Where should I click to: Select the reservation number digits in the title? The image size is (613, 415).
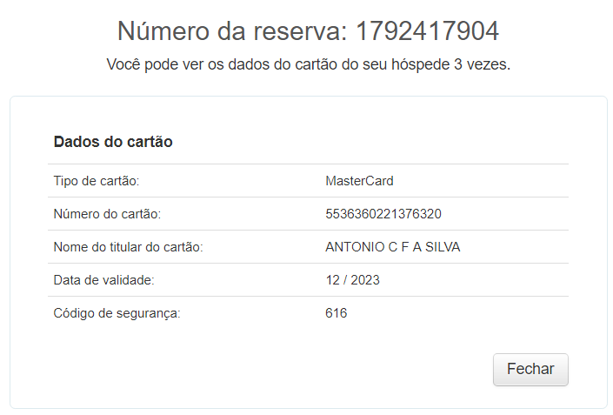click(x=428, y=31)
